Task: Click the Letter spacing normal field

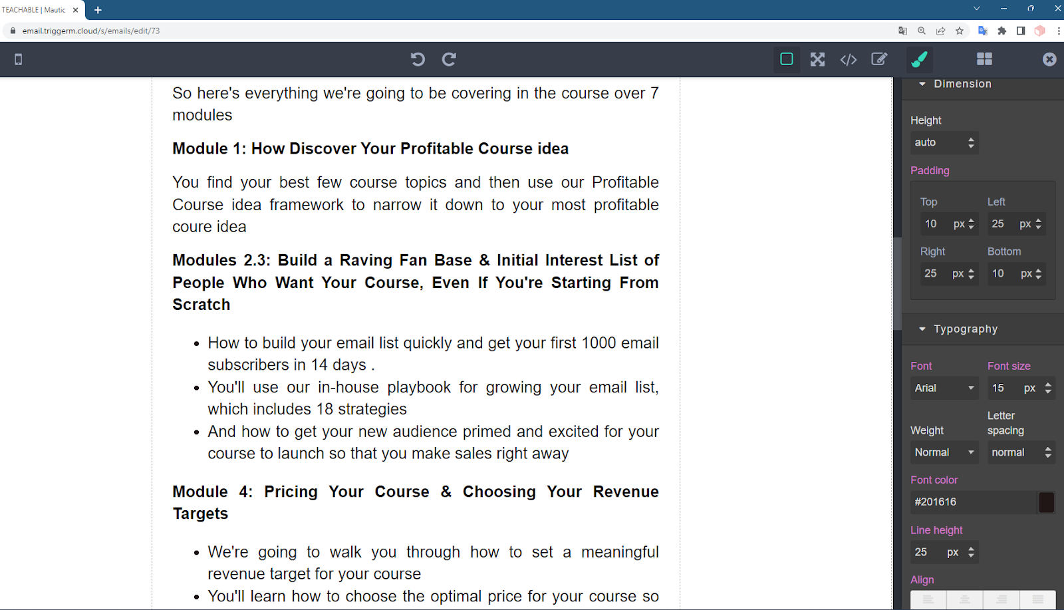Action: (x=1014, y=452)
